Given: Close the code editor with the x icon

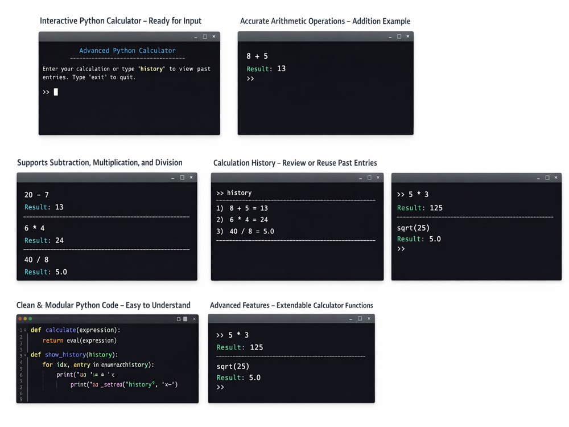Looking at the screenshot, I should pyautogui.click(x=194, y=319).
